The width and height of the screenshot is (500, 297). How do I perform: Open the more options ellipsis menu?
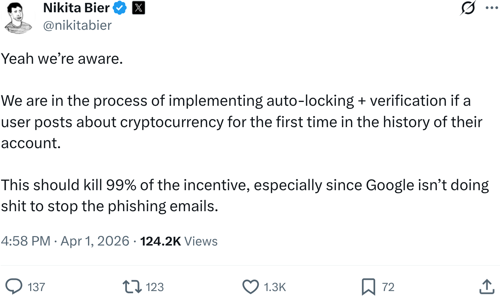click(x=492, y=8)
